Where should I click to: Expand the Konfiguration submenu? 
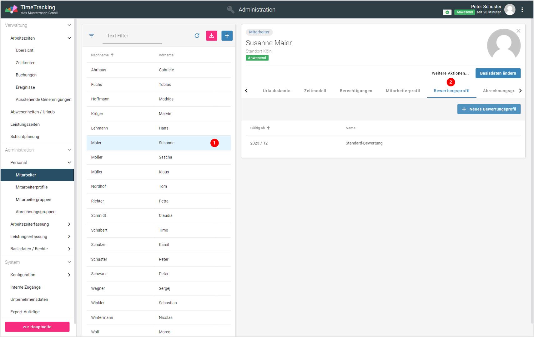(x=69, y=275)
